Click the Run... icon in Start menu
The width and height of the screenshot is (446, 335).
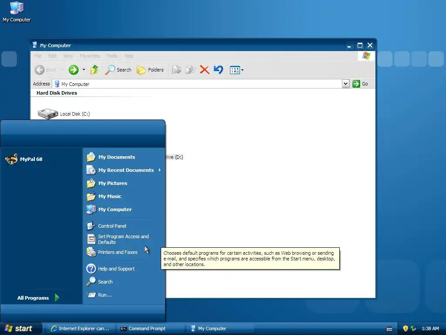[x=91, y=295]
